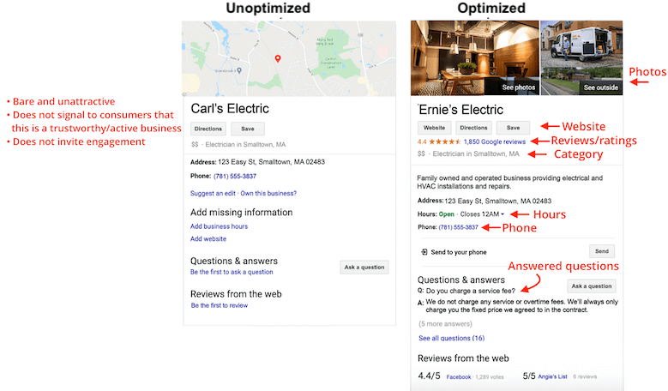Click the red map pin marker
Image resolution: width=668 pixels, height=391 pixels.
(278, 59)
